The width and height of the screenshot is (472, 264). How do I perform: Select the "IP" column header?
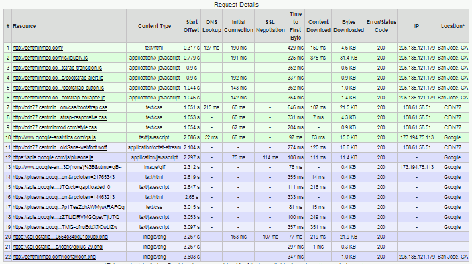pyautogui.click(x=416, y=26)
